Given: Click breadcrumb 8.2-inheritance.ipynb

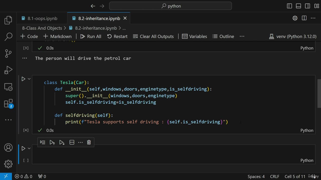Looking at the screenshot, I should click(x=96, y=28).
